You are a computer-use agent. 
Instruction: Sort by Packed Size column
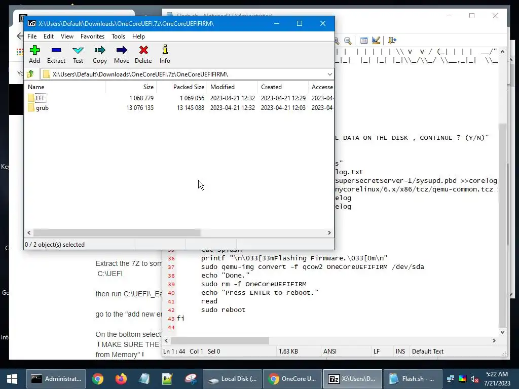pos(182,87)
